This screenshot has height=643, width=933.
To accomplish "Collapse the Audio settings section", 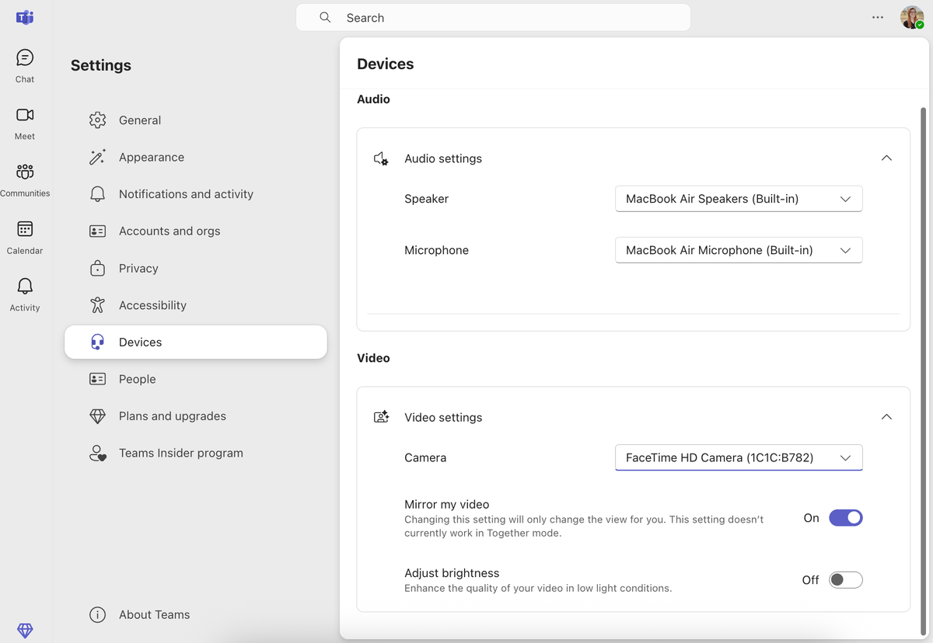I will (x=886, y=158).
